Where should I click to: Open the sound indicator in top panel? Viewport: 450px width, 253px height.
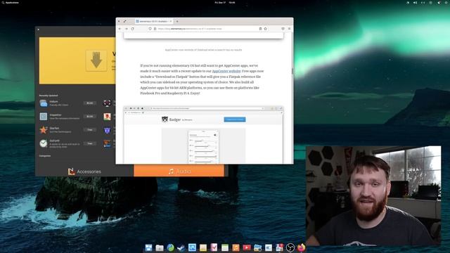tap(415, 3)
